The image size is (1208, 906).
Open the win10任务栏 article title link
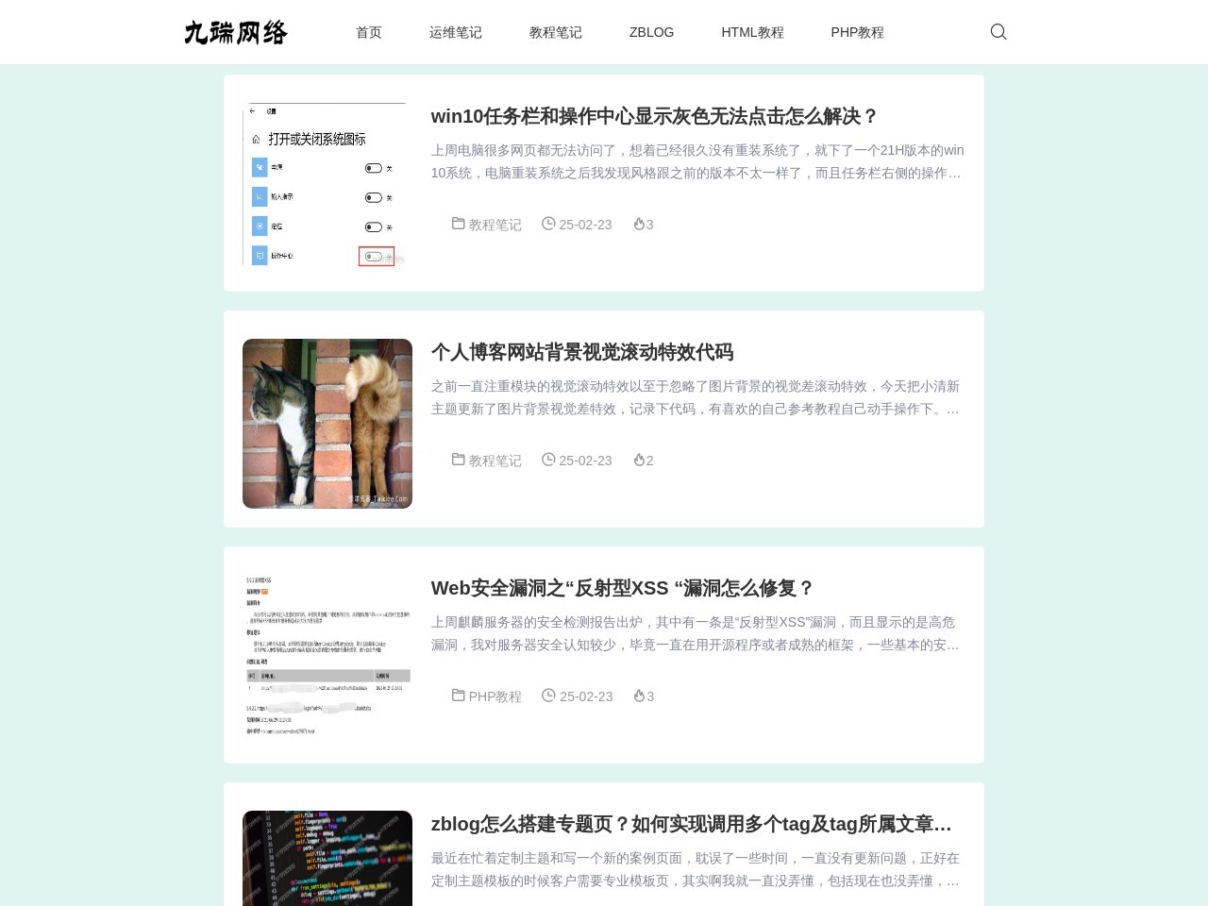[653, 116]
